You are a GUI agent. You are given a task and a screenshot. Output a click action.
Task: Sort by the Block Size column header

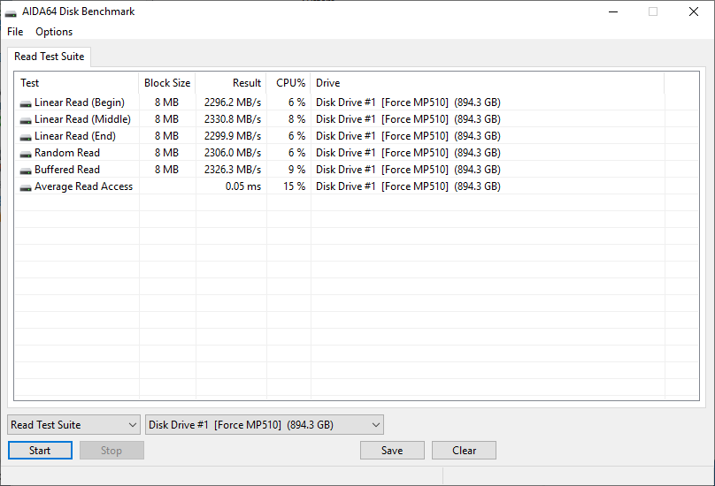pyautogui.click(x=167, y=83)
